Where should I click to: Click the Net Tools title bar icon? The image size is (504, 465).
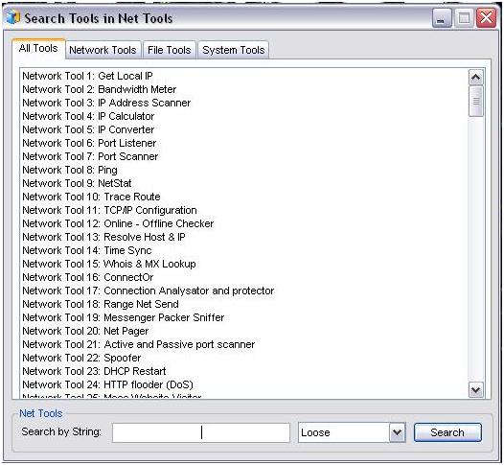click(13, 17)
